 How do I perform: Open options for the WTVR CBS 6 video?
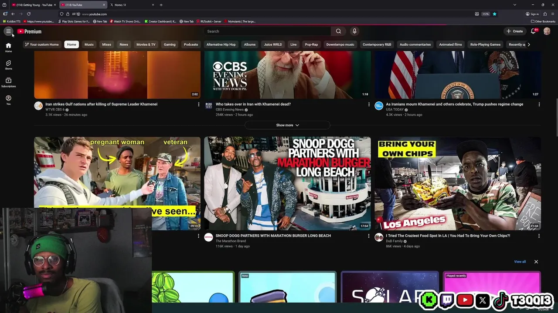[x=199, y=104]
